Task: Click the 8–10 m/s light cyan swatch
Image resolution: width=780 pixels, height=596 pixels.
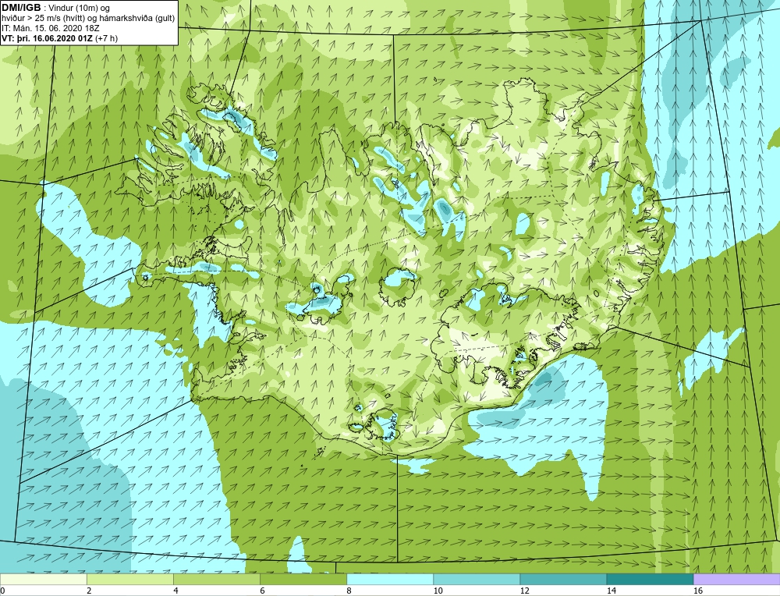Action: pos(390,580)
